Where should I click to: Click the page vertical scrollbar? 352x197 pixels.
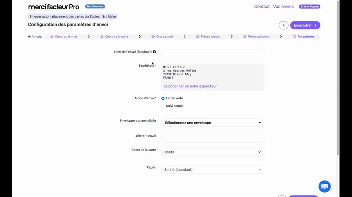tap(338, 78)
